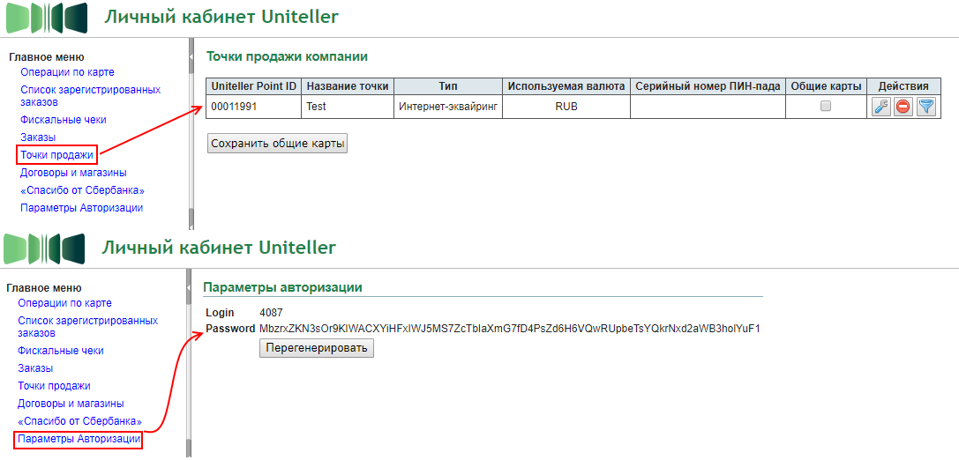The image size is (959, 460).
Task: Collapse the upper sidebar using the small arrow
Action: click(x=191, y=56)
